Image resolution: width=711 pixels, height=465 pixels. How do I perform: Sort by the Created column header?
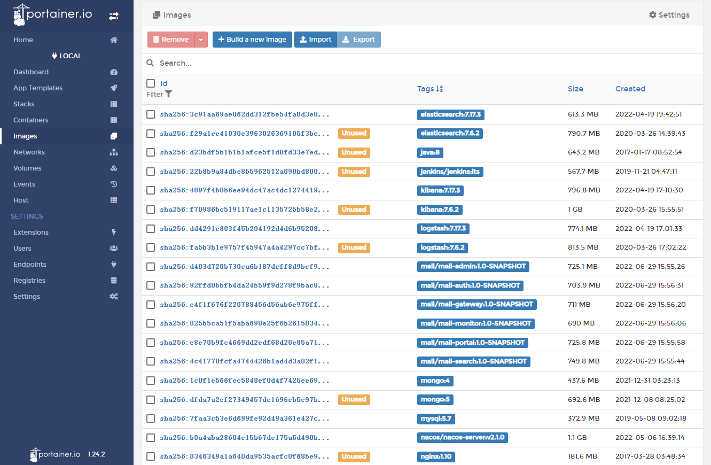coord(630,89)
